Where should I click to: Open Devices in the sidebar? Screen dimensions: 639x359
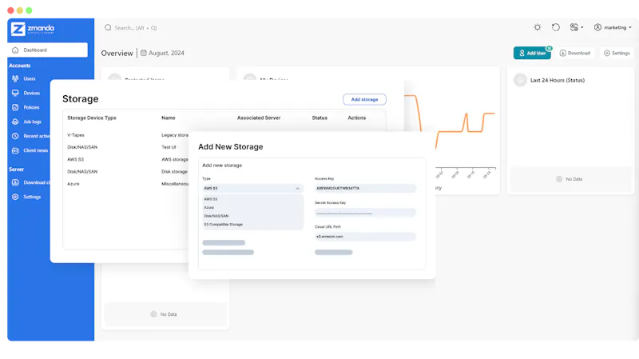click(x=31, y=93)
